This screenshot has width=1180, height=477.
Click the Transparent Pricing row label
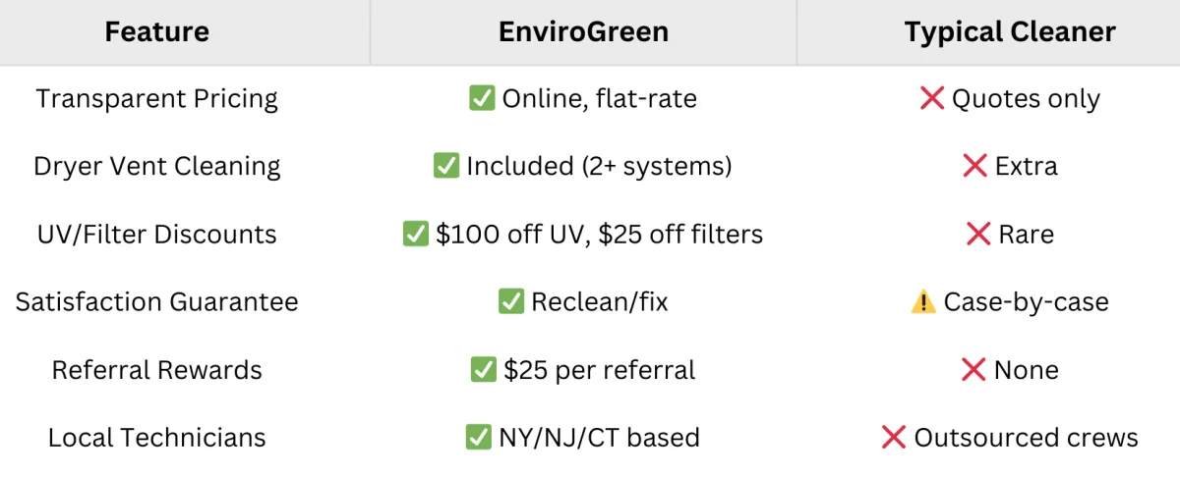coord(157,99)
